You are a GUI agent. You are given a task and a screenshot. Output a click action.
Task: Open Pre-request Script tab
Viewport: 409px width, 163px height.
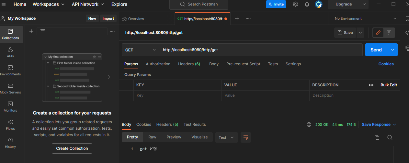tap(243, 64)
